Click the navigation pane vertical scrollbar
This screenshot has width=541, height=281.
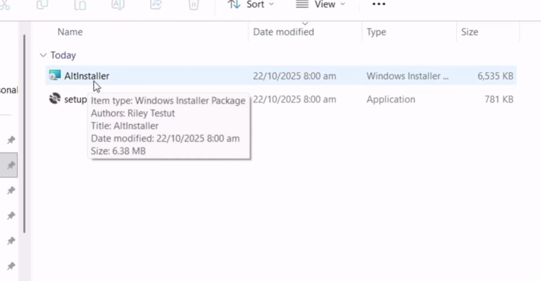click(24, 132)
